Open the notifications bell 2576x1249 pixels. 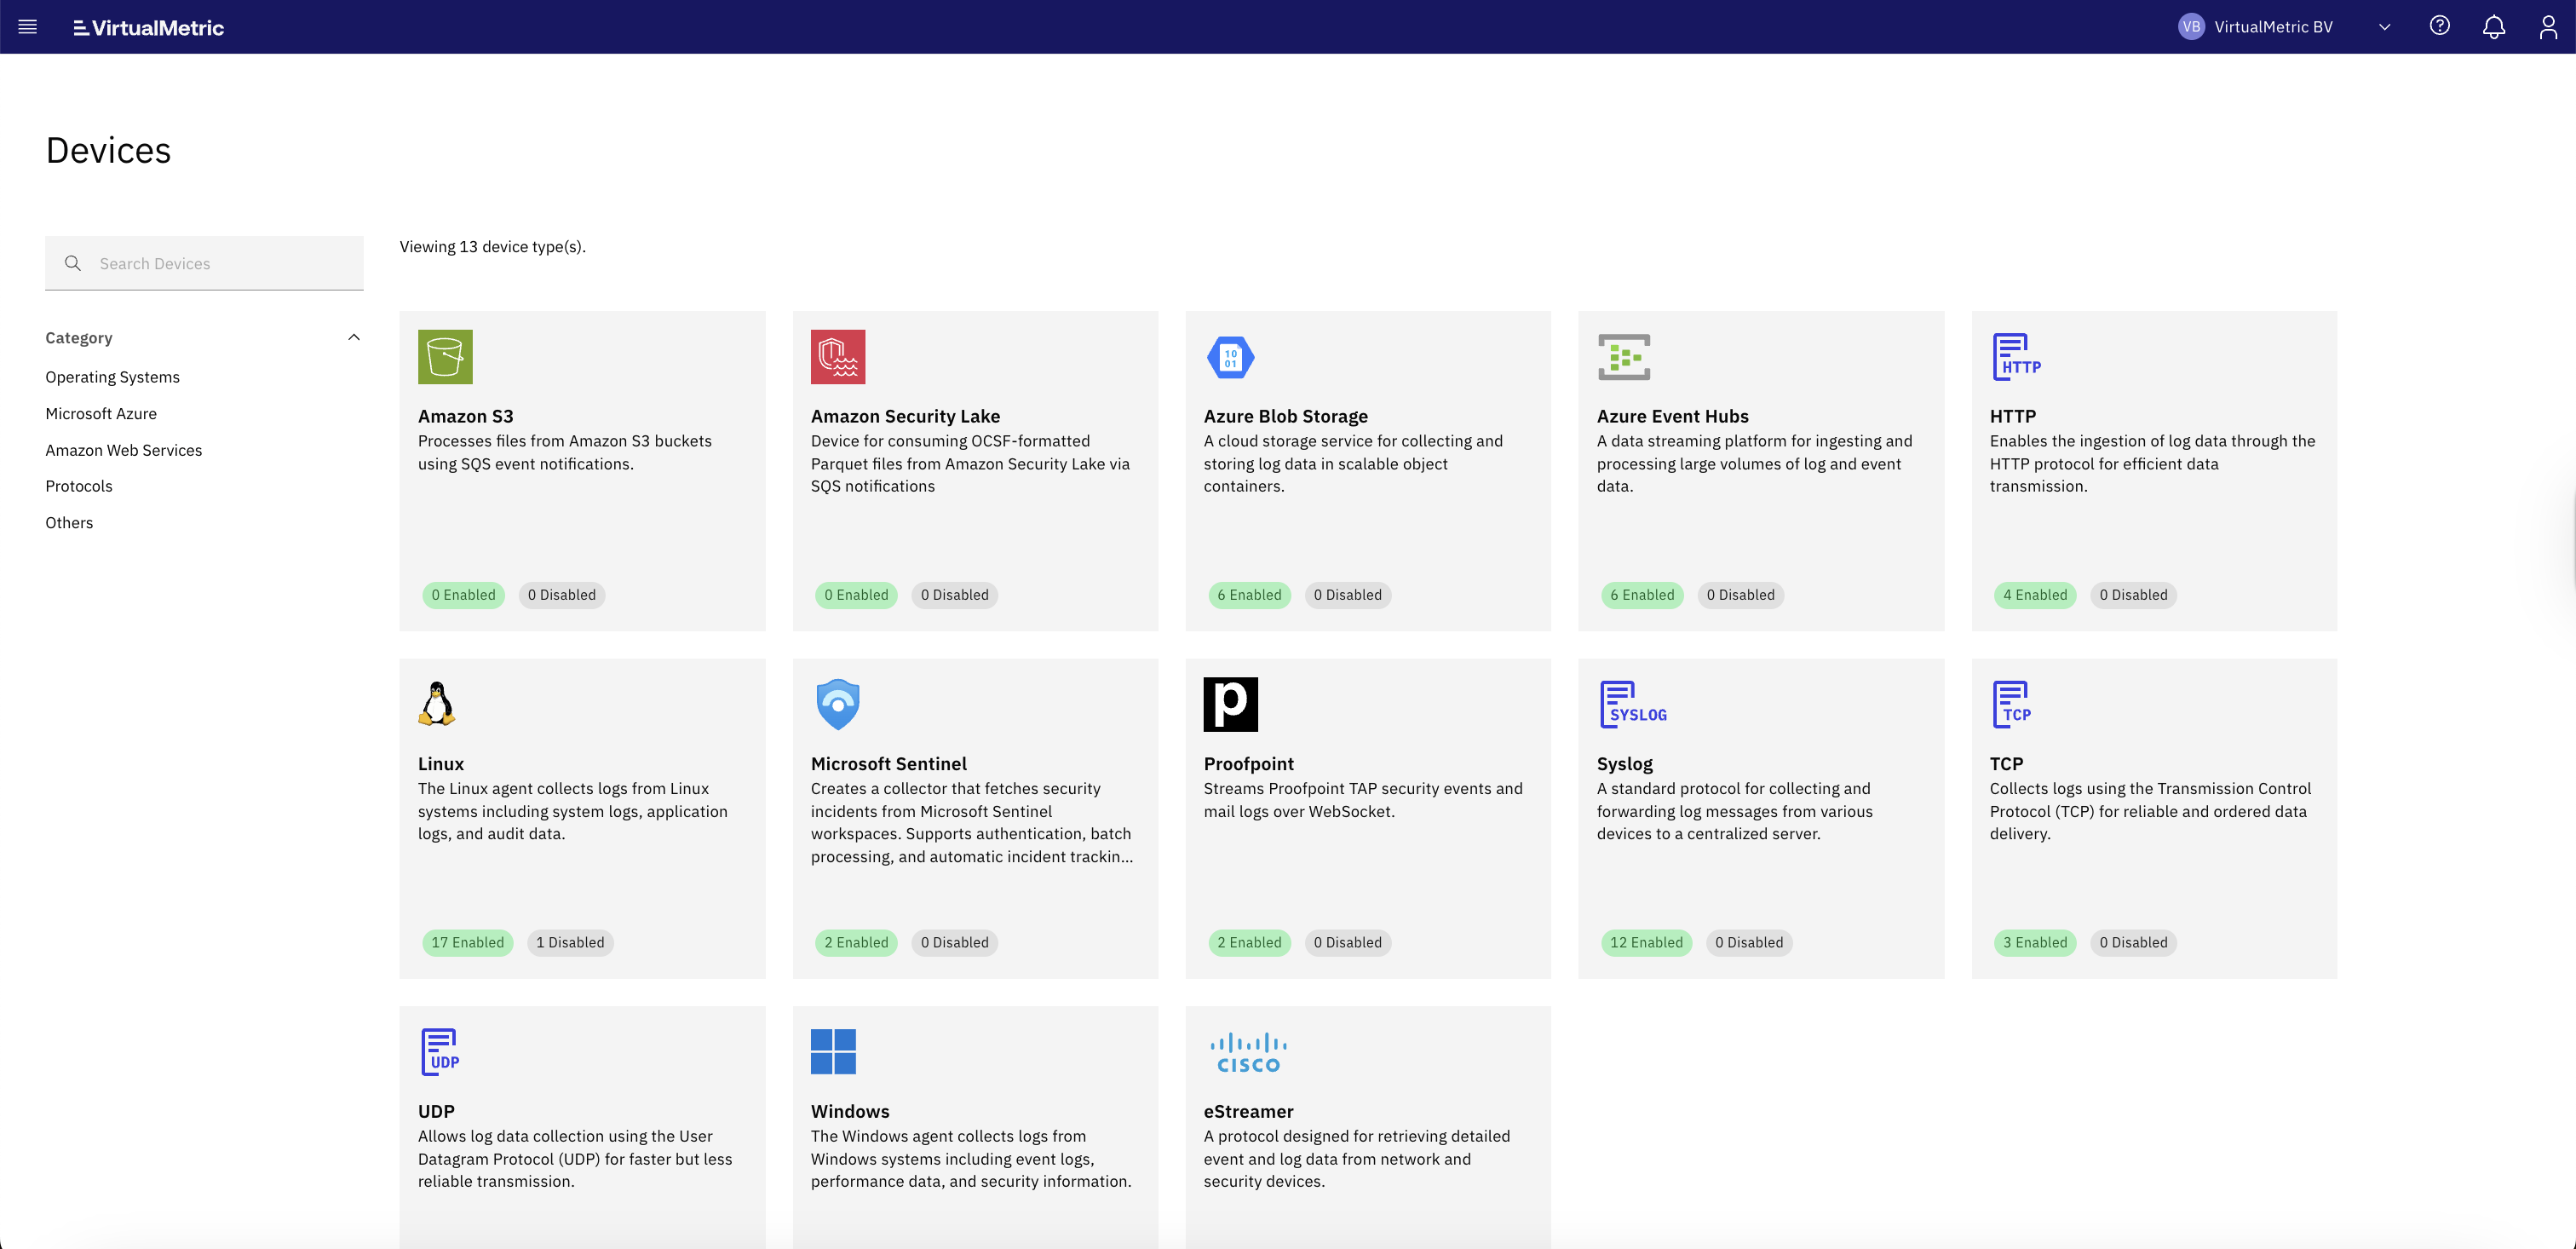pyautogui.click(x=2493, y=26)
